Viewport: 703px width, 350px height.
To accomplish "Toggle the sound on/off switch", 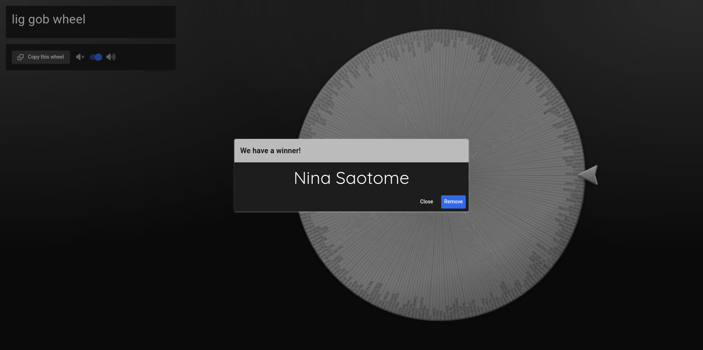I will 96,57.
